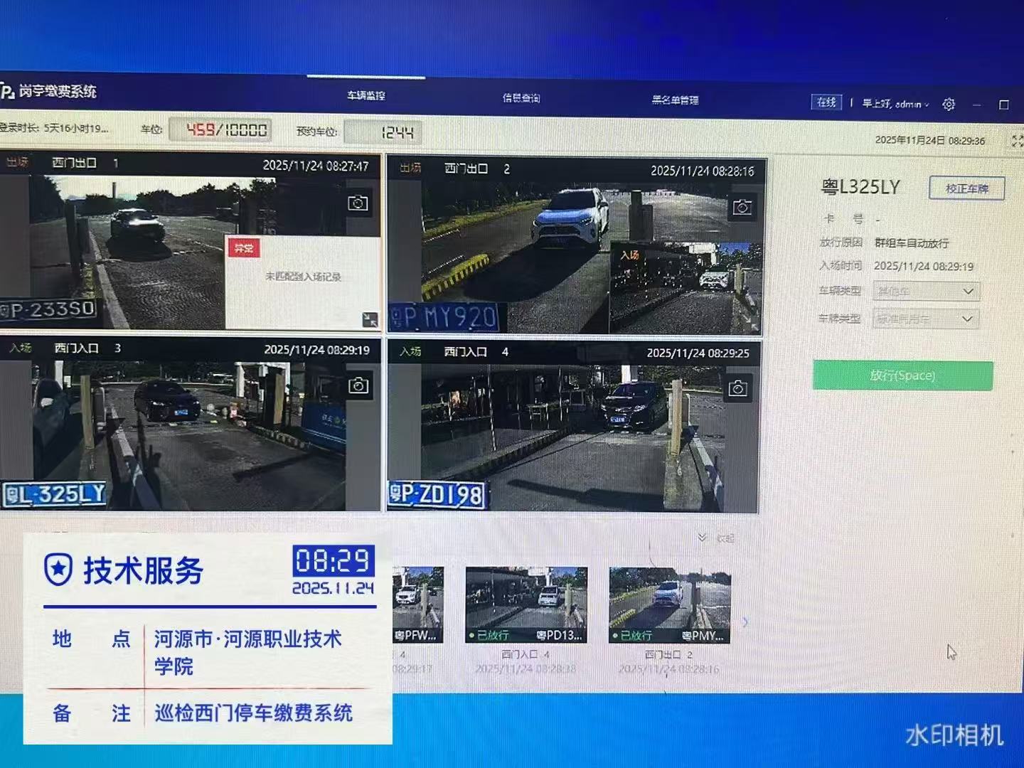Click the green 放行(Space) button
Viewport: 1024px width, 768px height.
902,375
